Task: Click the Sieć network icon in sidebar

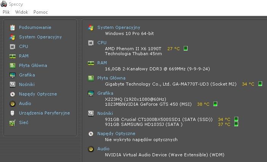Action: tap(13, 122)
